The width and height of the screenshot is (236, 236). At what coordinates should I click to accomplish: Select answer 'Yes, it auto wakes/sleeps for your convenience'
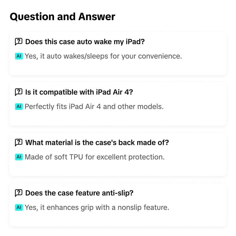[x=103, y=56]
